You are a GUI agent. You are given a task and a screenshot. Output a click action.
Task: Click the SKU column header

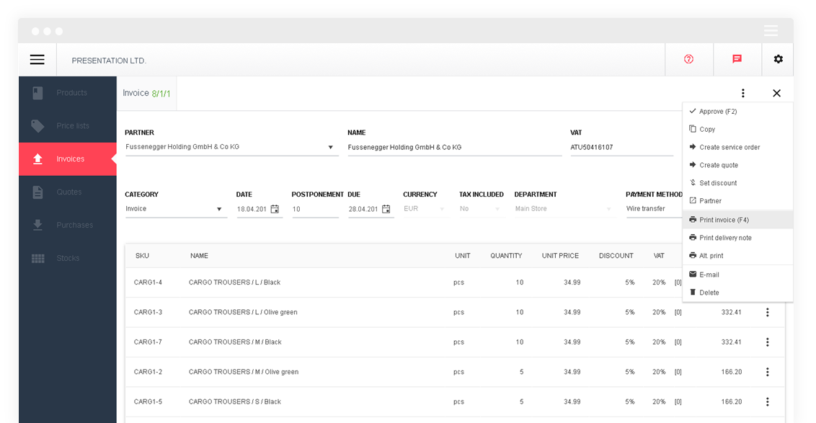(x=142, y=256)
